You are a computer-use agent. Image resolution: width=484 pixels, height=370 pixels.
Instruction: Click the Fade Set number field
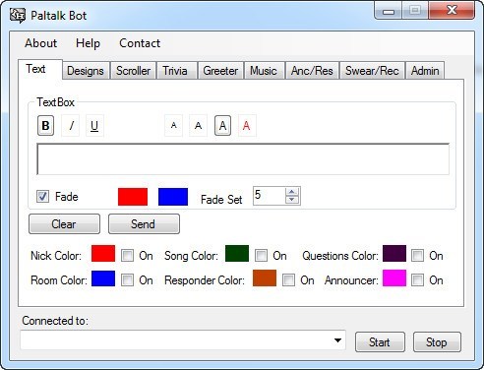point(270,196)
